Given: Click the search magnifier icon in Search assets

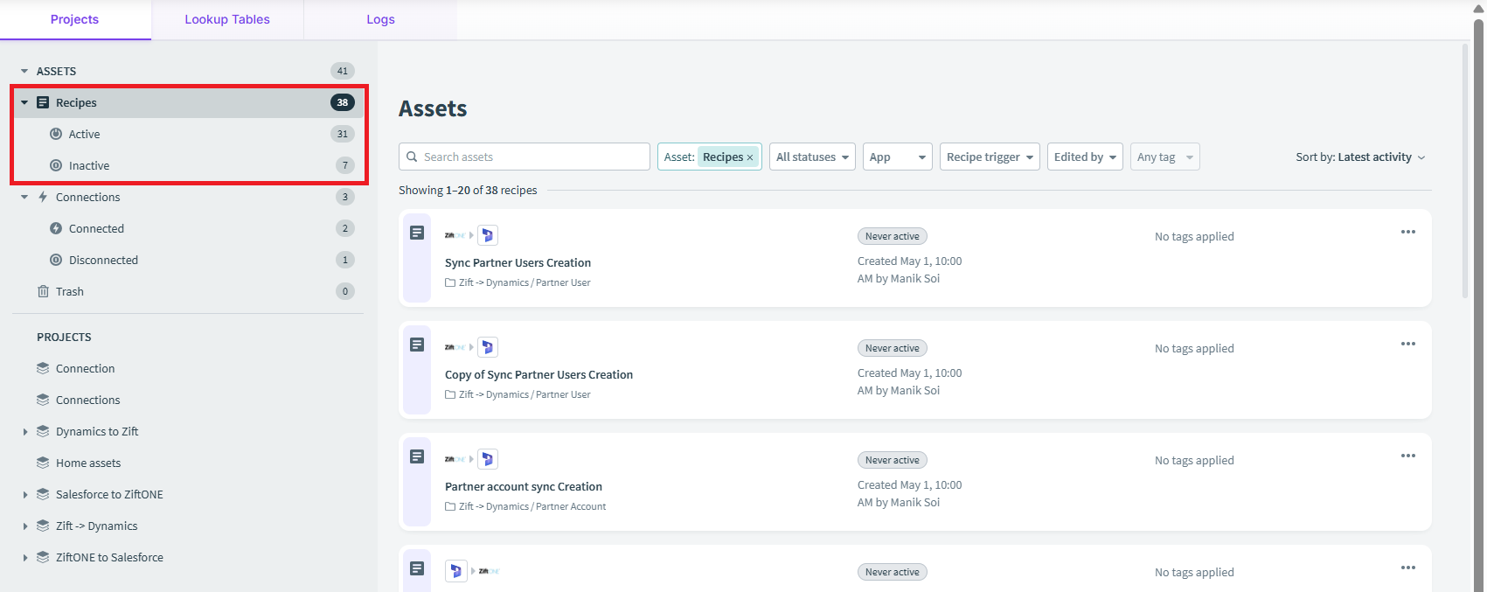Looking at the screenshot, I should 412,157.
